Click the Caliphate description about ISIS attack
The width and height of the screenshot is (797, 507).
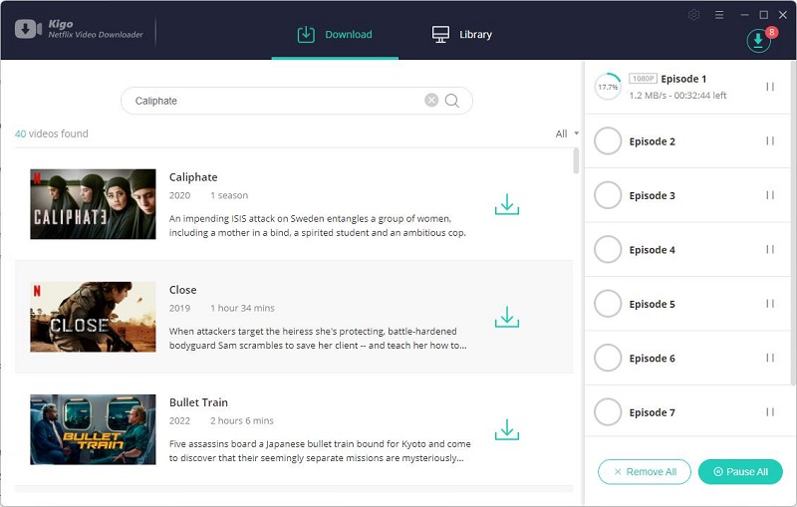(x=318, y=225)
